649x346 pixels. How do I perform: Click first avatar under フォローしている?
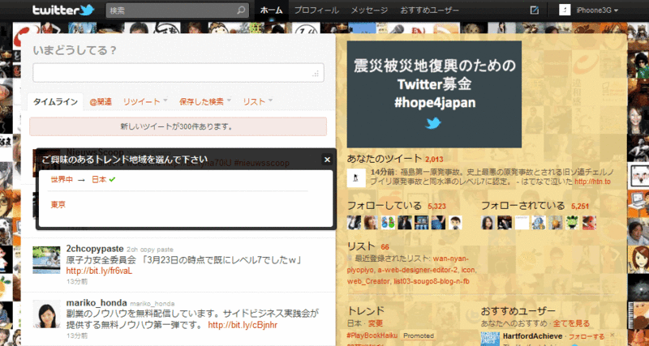pos(354,223)
